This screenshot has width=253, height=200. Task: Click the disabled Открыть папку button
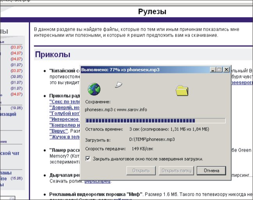[x=176, y=171]
